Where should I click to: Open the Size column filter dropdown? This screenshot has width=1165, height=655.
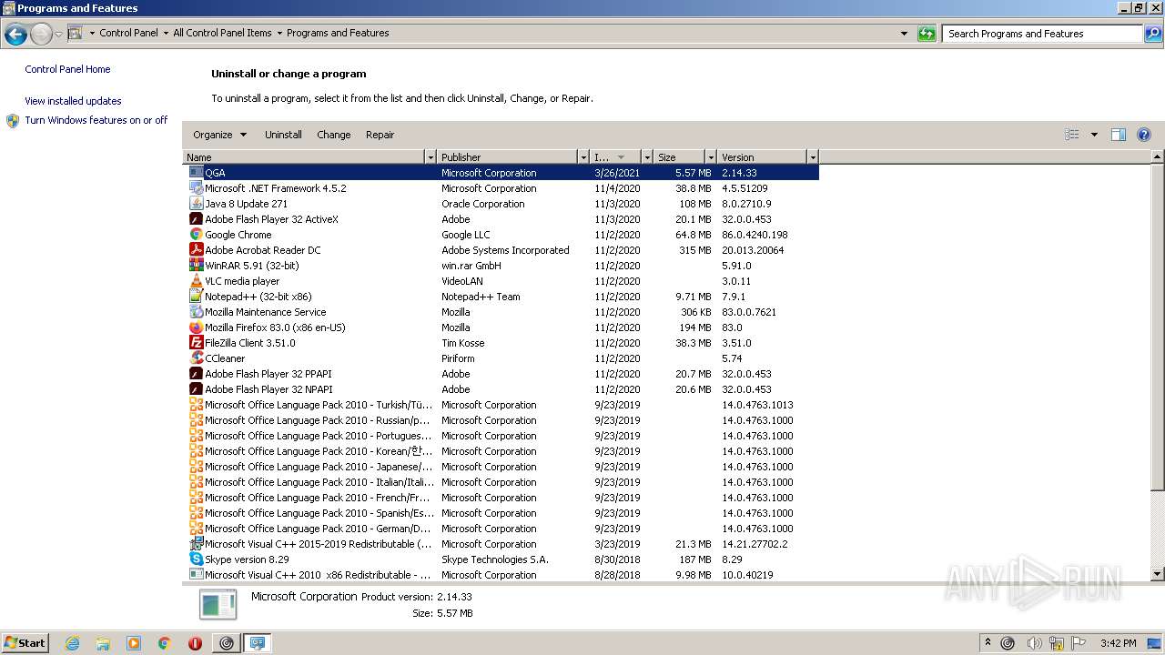[711, 157]
